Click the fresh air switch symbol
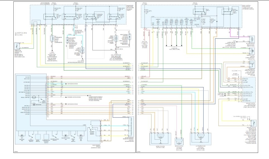Screen dimensions: 269x159 (73, 136)
